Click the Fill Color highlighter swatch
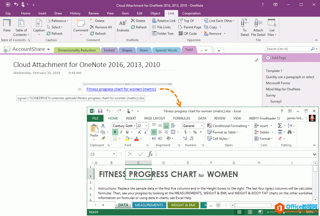The height and width of the screenshot is (216, 320). (x=127, y=138)
